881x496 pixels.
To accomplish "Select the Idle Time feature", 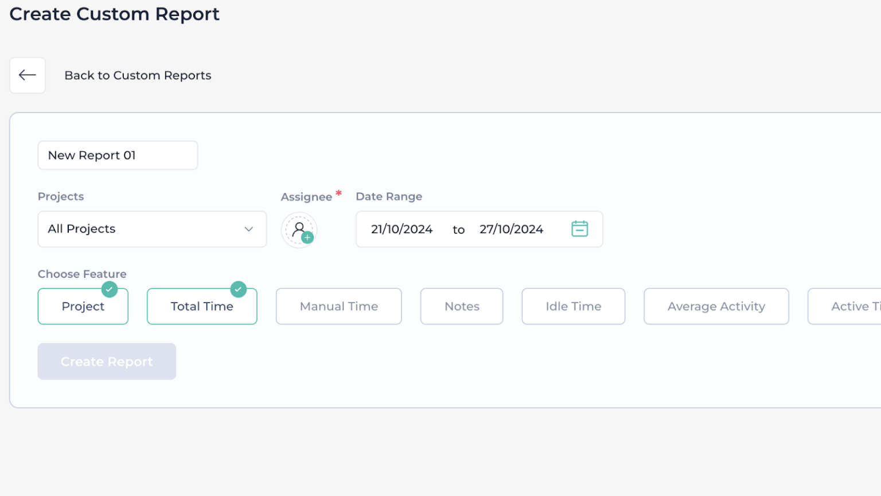I will [573, 306].
